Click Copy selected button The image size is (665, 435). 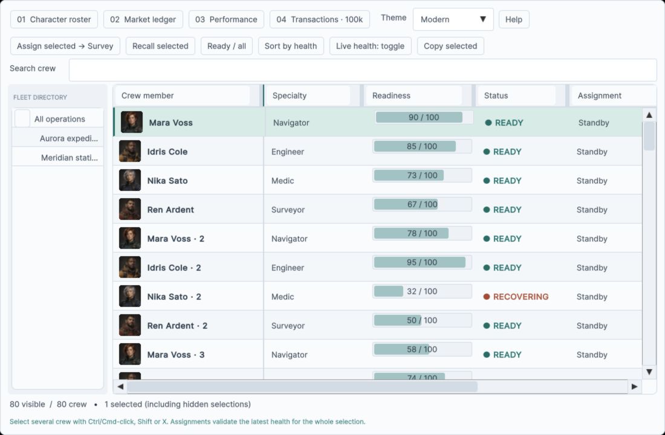click(450, 46)
